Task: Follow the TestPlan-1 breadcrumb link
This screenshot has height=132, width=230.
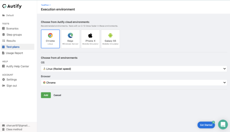Action: coord(46,5)
